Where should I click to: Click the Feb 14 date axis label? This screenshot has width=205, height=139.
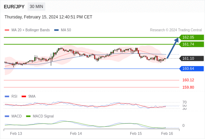(x=76, y=134)
